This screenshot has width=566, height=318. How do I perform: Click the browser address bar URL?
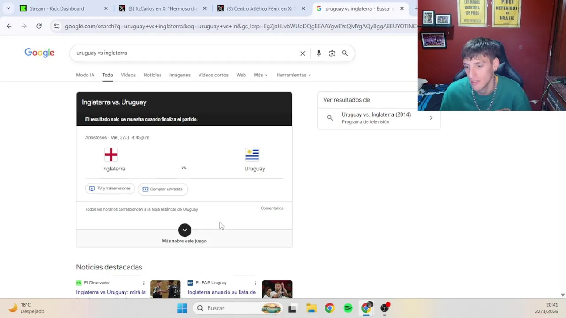(241, 26)
